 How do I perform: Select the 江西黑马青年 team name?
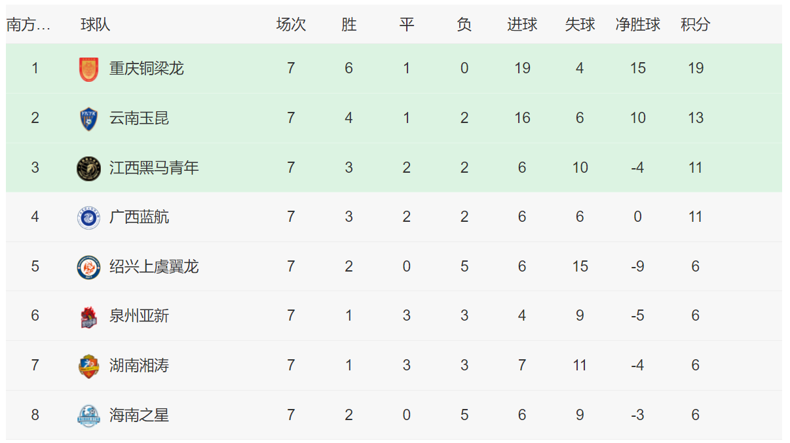click(x=154, y=168)
